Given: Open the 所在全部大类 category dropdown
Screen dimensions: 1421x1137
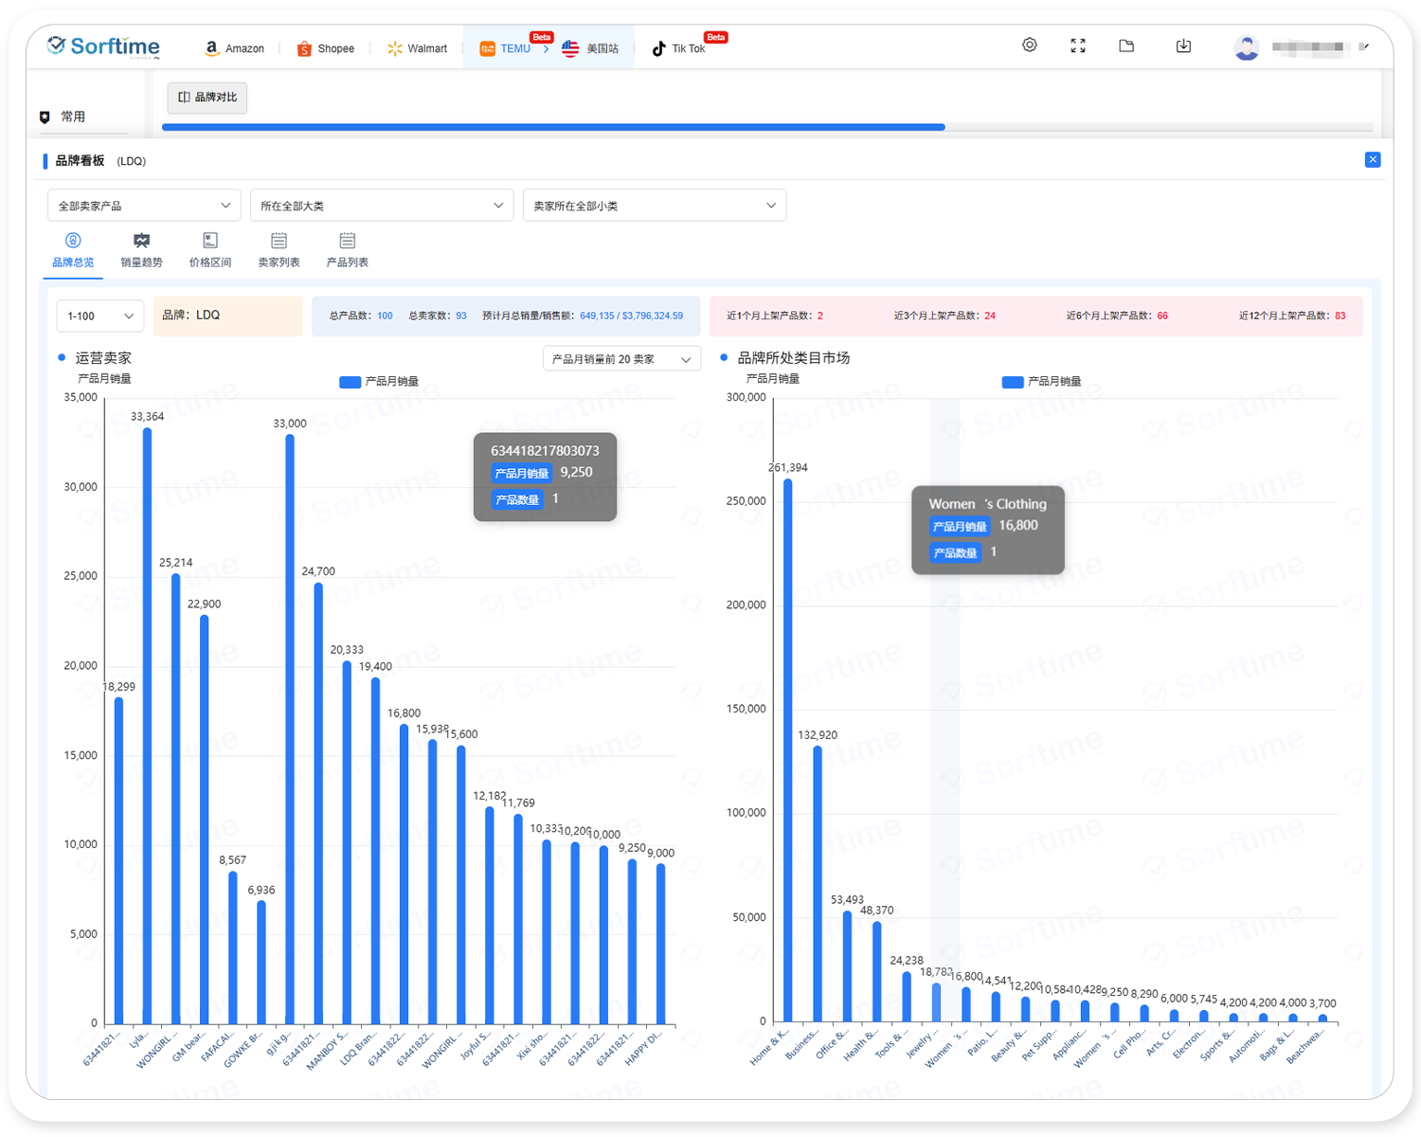Looking at the screenshot, I should [x=381, y=206].
